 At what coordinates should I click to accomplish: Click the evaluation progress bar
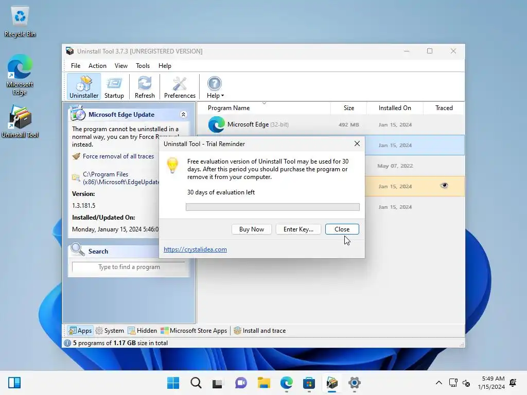pos(273,207)
